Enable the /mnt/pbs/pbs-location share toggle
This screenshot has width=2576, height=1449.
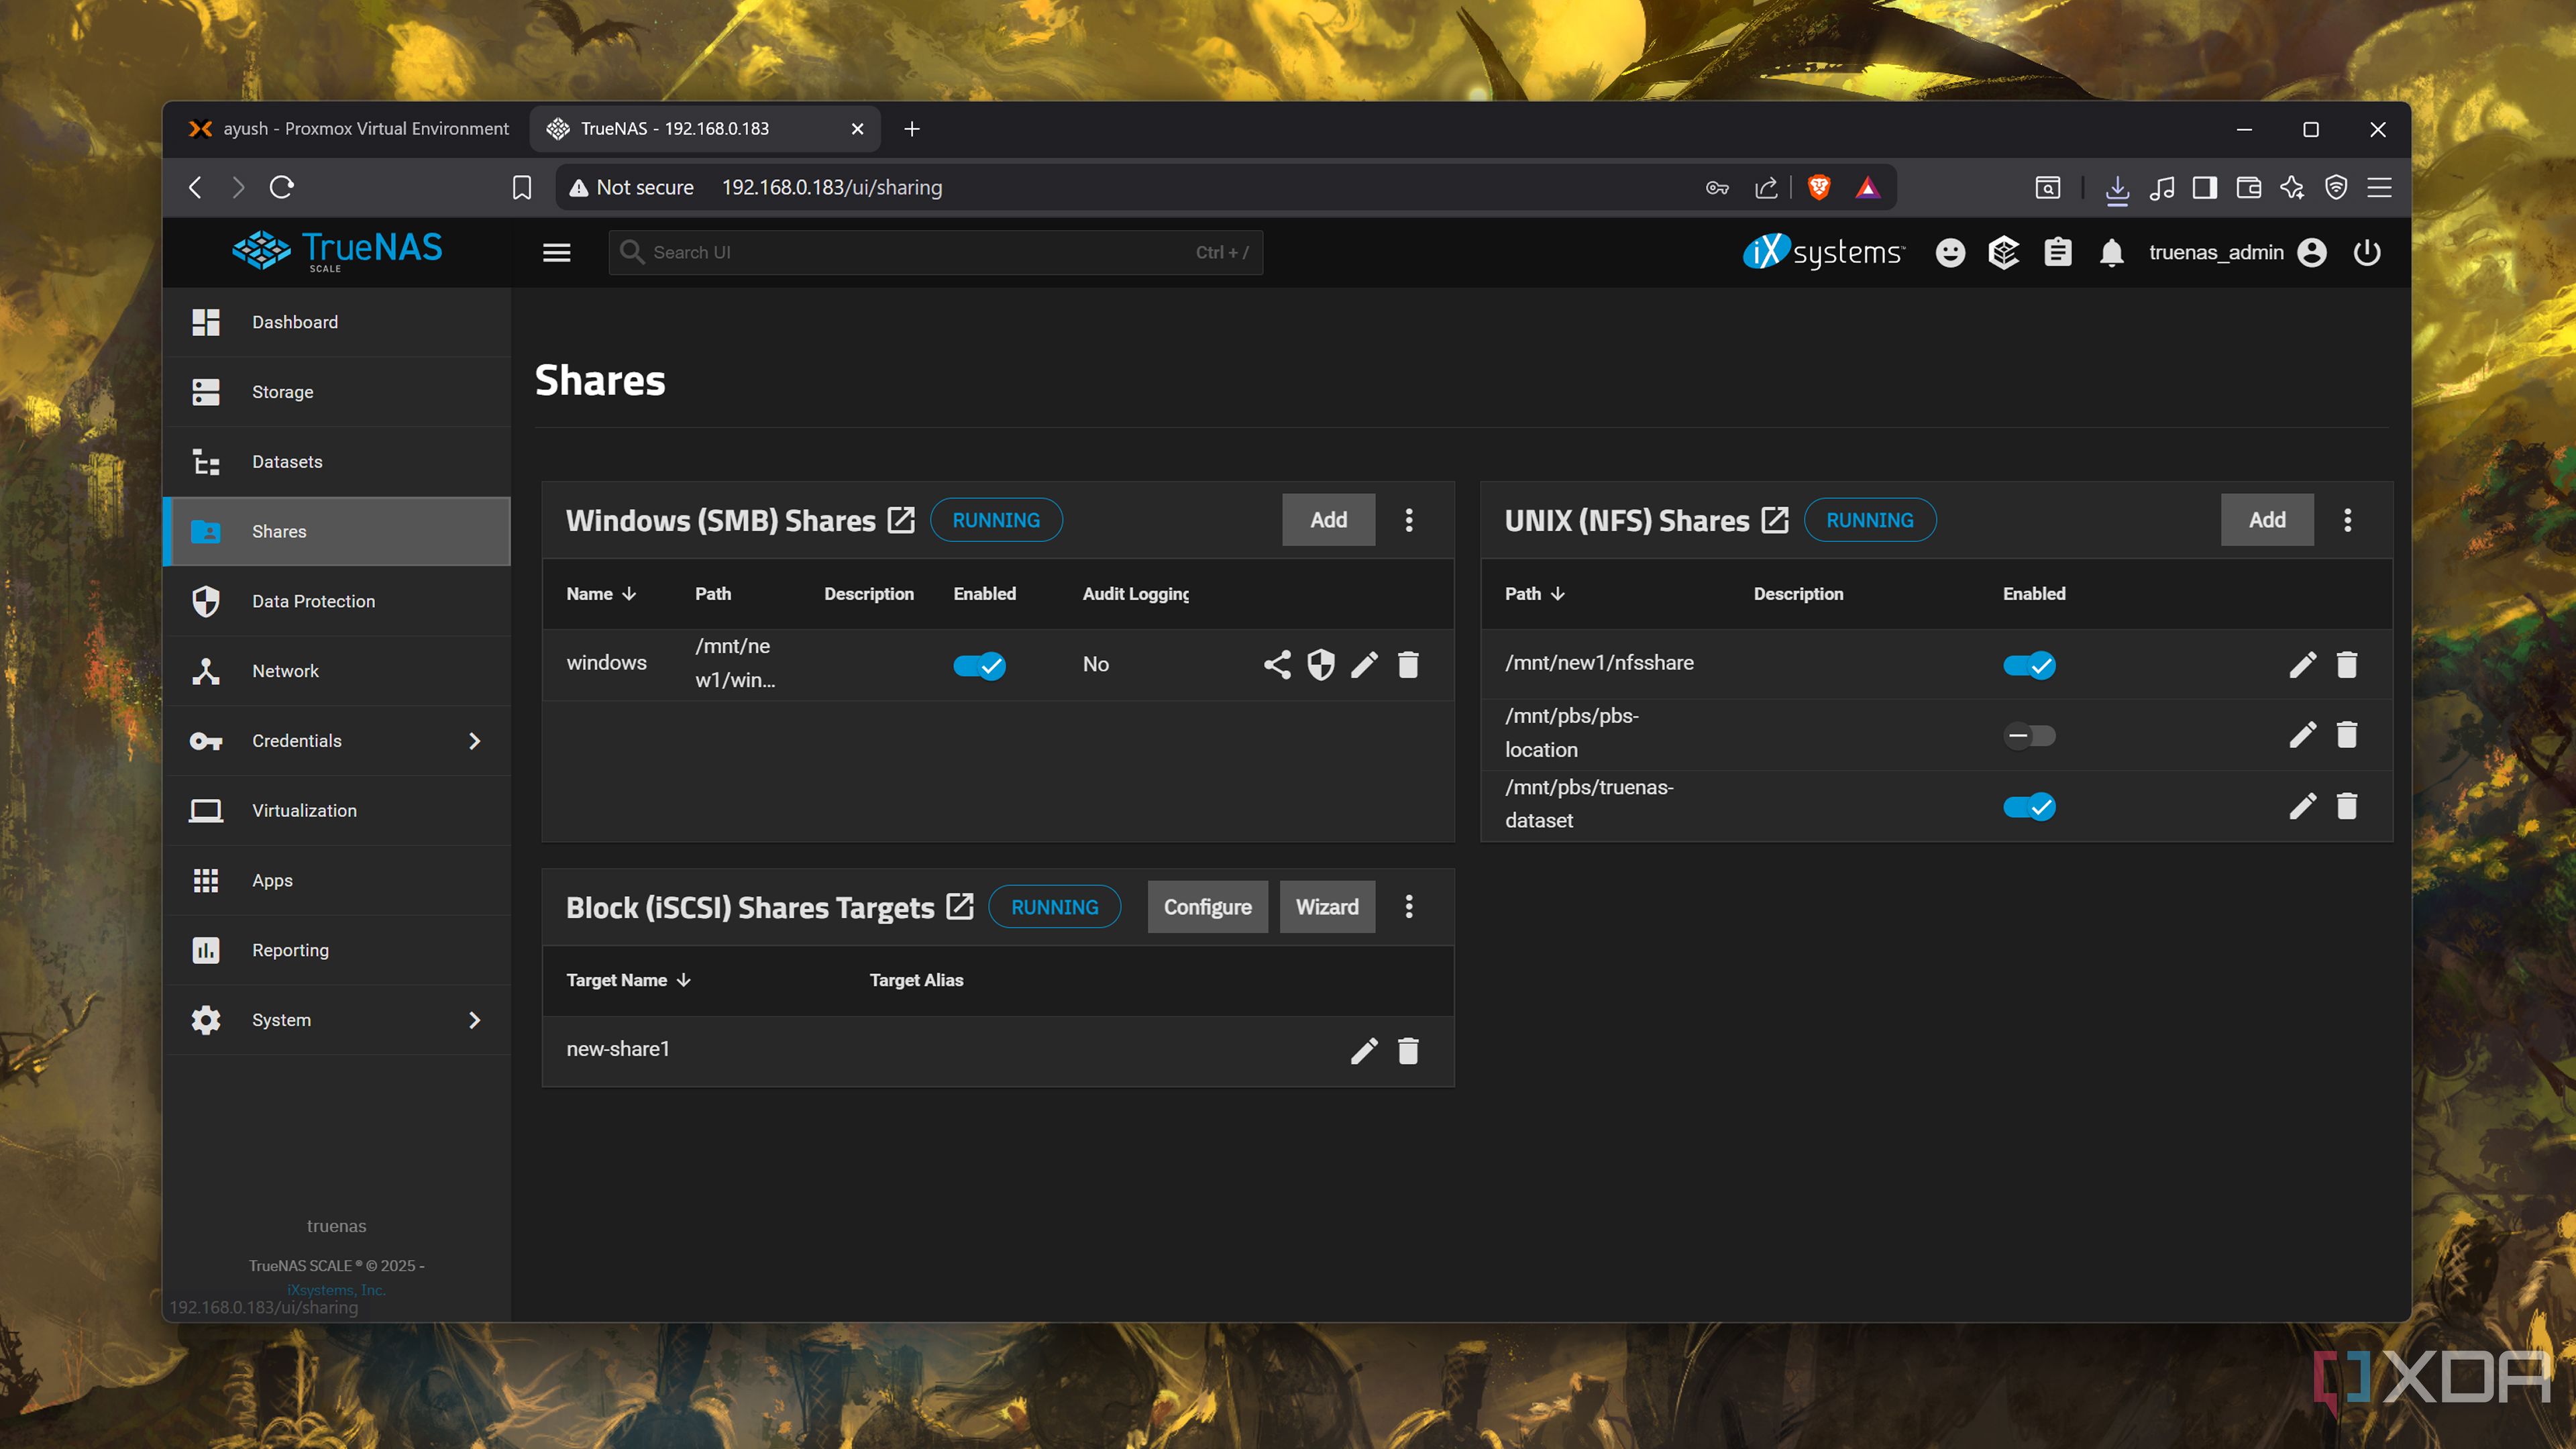(x=2029, y=736)
